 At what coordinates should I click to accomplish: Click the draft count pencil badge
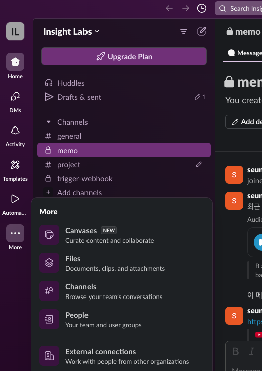tap(200, 97)
